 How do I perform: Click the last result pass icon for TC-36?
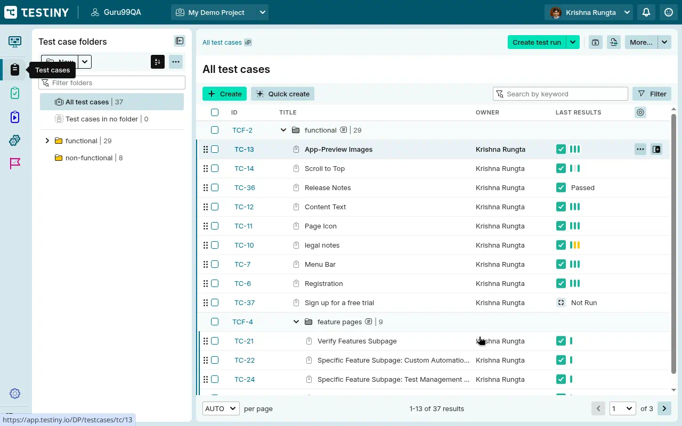point(561,187)
